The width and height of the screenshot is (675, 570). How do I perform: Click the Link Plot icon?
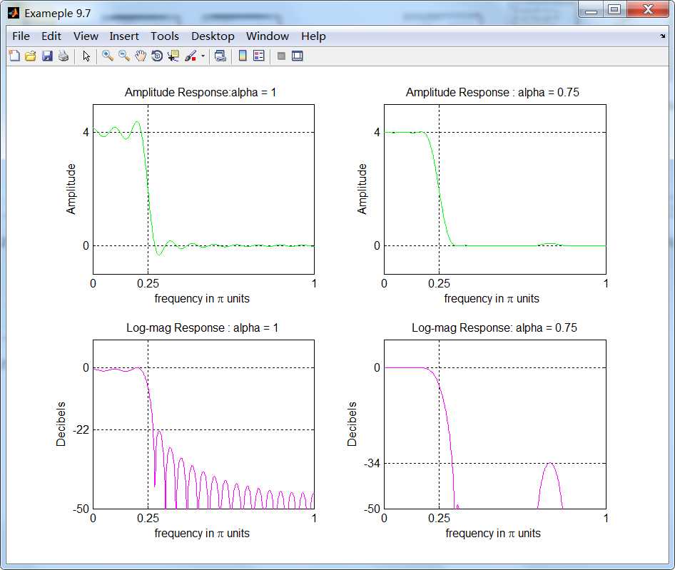(x=220, y=56)
